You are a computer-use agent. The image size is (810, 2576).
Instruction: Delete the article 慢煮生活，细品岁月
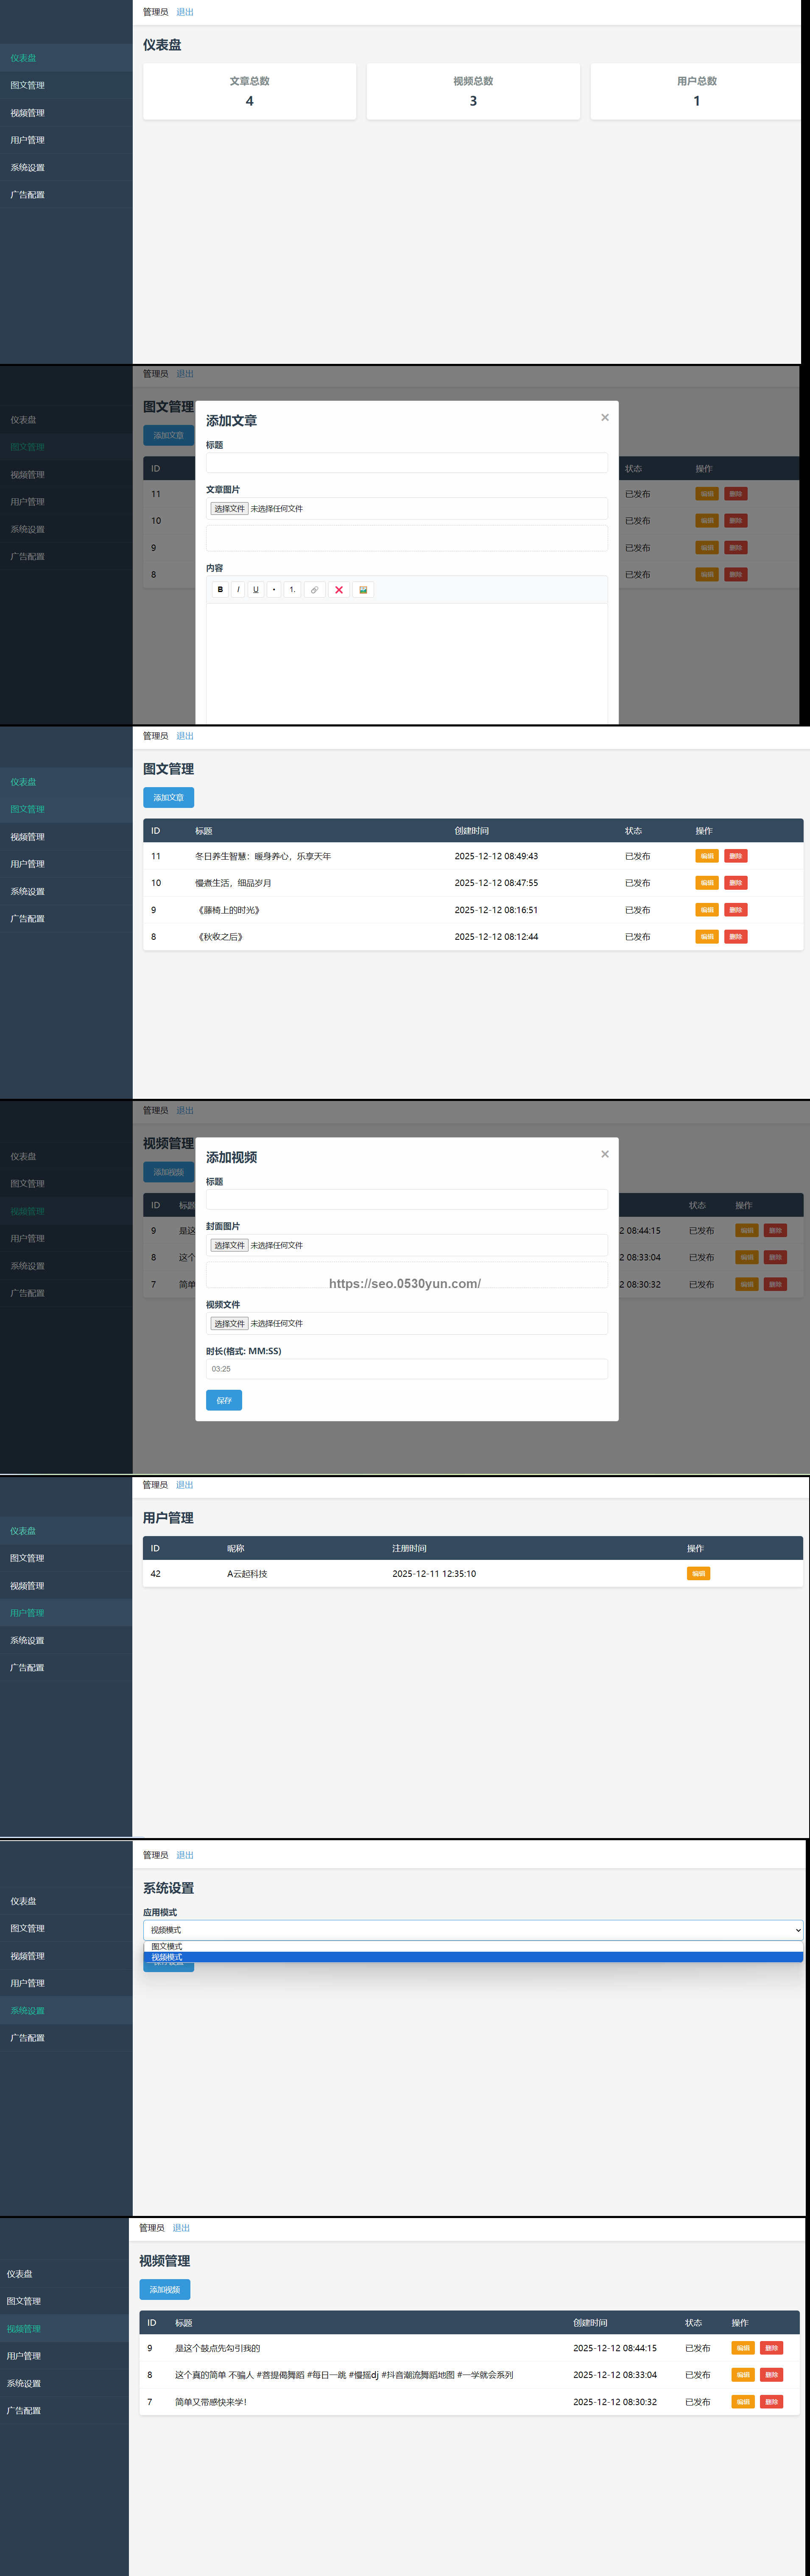tap(736, 883)
